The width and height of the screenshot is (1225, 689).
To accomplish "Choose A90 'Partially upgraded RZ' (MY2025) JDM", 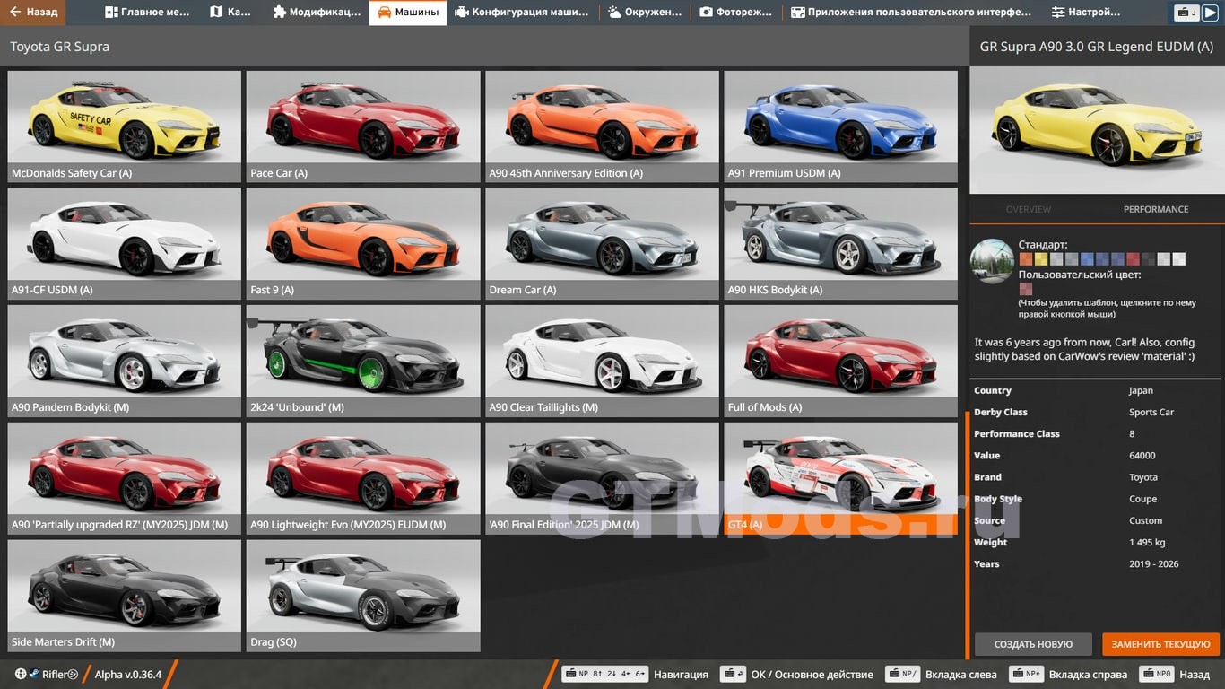I will (125, 479).
